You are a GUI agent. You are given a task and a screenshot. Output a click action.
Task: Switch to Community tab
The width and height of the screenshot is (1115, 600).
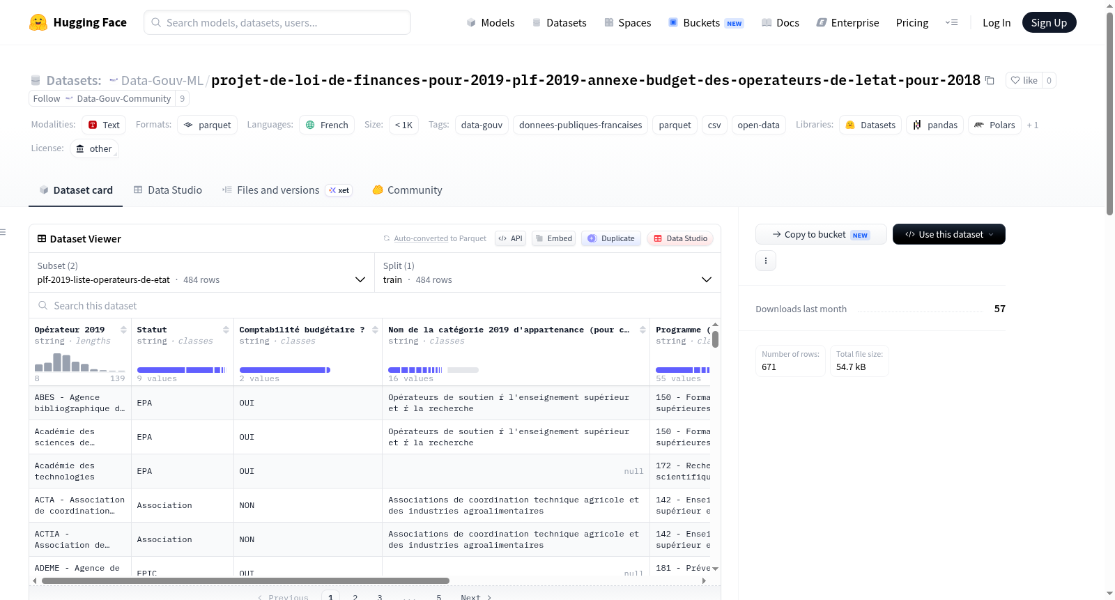tap(408, 190)
